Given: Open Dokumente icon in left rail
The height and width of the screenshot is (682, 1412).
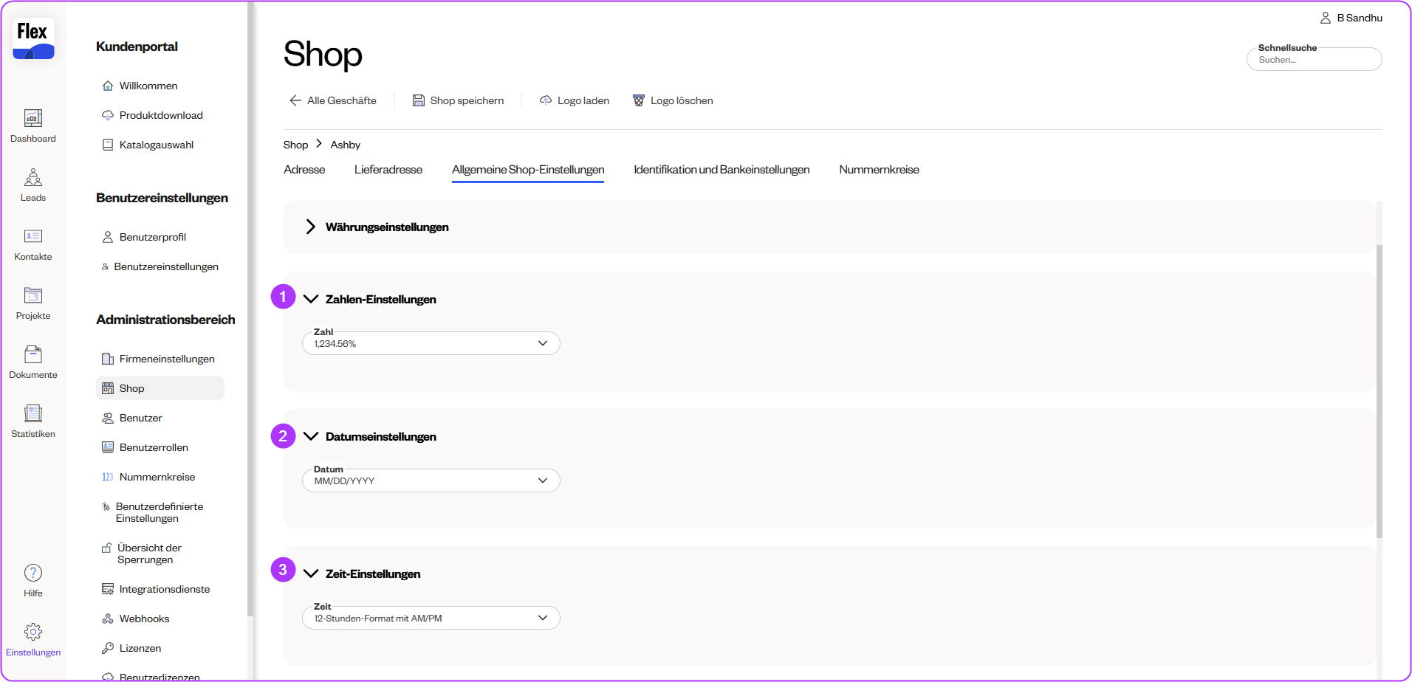Looking at the screenshot, I should pos(33,355).
